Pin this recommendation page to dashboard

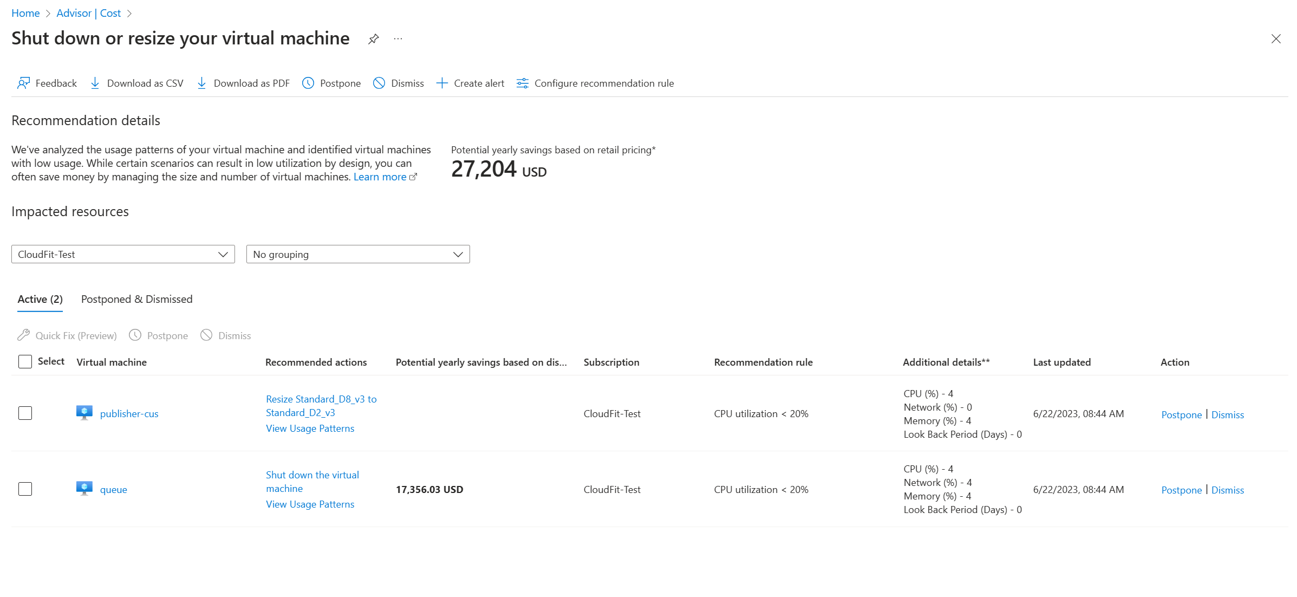point(373,39)
